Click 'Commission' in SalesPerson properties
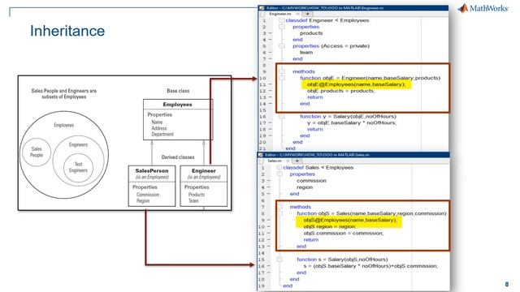This screenshot has height=292, width=520. click(x=148, y=195)
